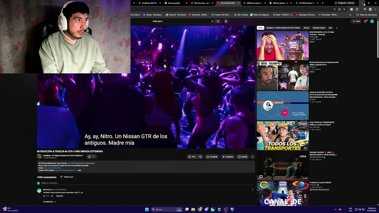Open the subscription notification bell dropdown
The image size is (379, 213).
tap(91, 156)
